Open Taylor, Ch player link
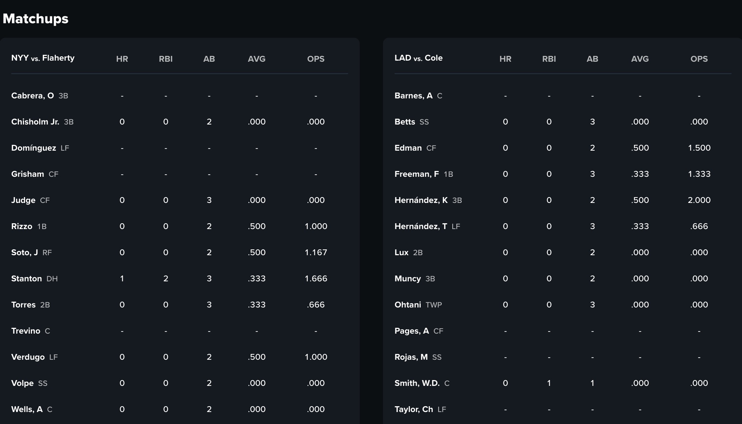 click(x=414, y=409)
